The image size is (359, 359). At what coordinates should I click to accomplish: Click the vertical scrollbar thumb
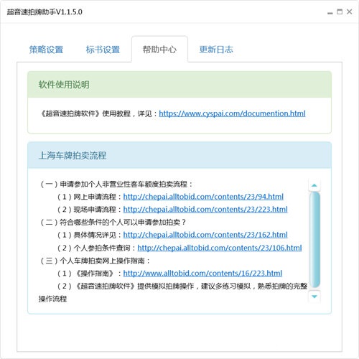(x=314, y=239)
